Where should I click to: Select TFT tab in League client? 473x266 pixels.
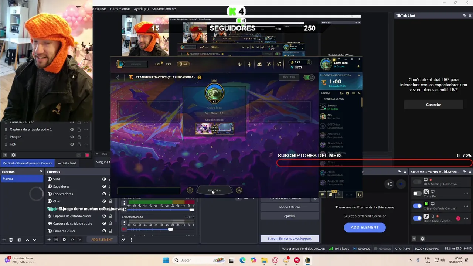pyautogui.click(x=169, y=64)
